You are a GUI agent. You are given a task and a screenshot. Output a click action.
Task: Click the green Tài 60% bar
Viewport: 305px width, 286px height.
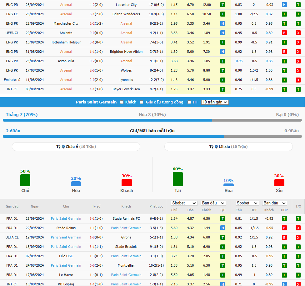coord(178,179)
